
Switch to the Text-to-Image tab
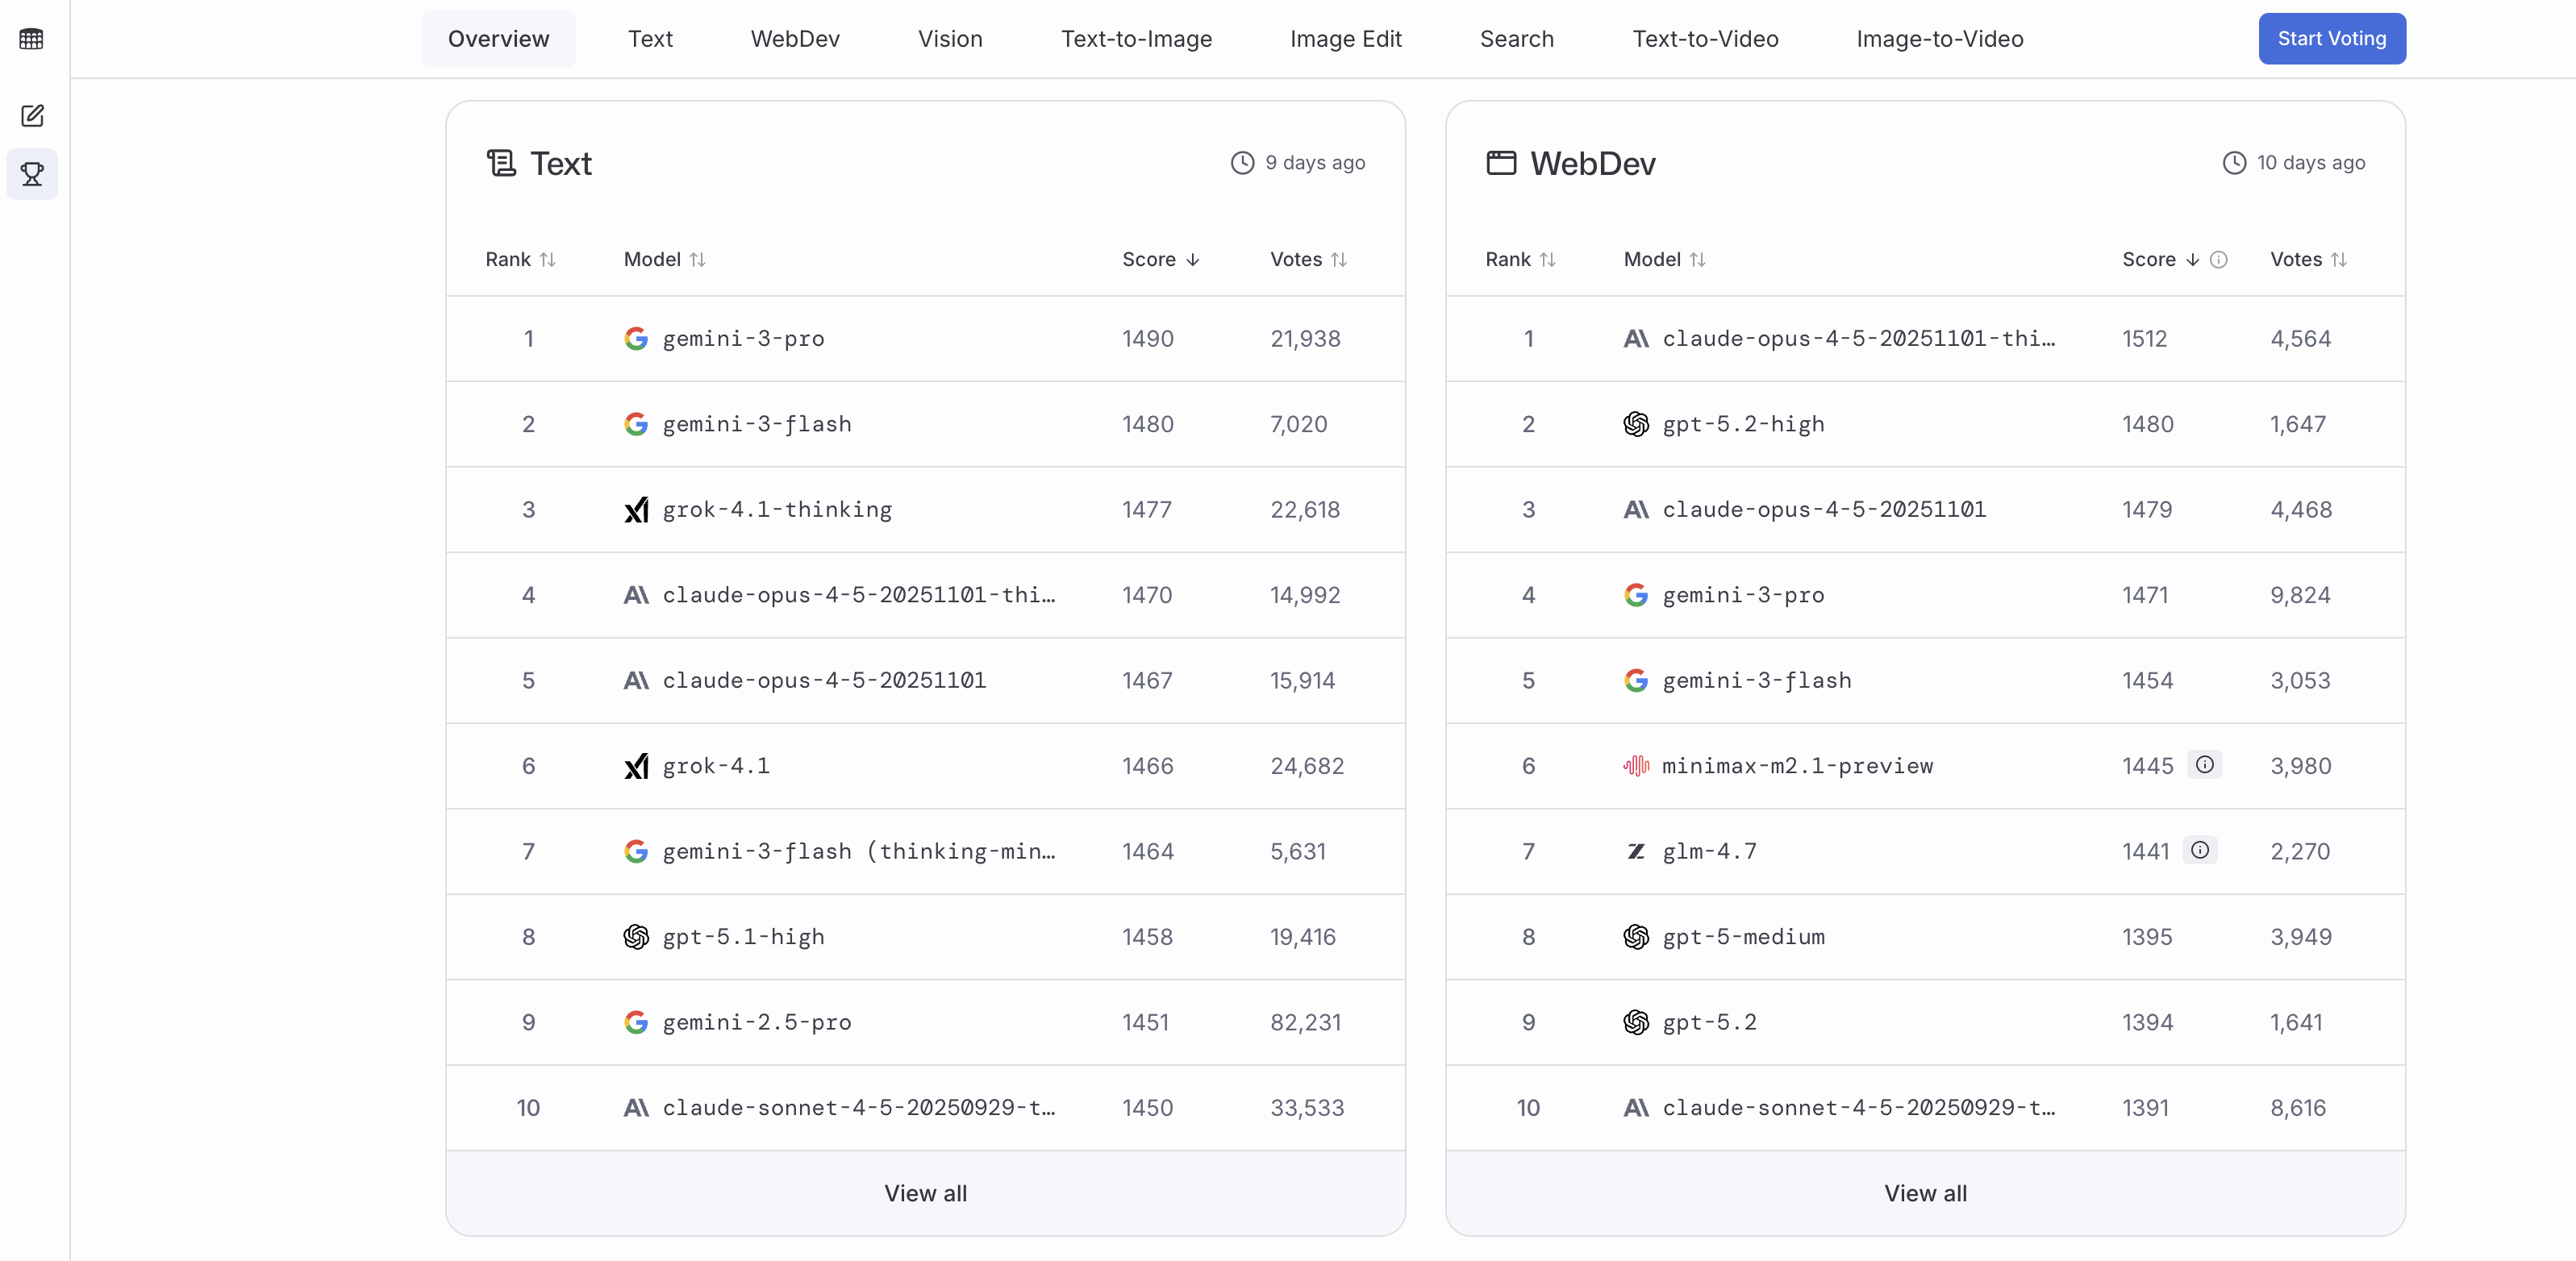[1136, 39]
